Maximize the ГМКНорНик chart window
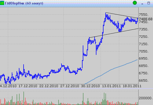 [x=149, y=3]
